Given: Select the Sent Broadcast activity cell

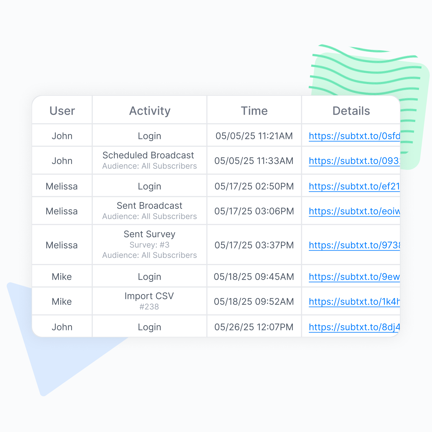Looking at the screenshot, I should point(150,206).
